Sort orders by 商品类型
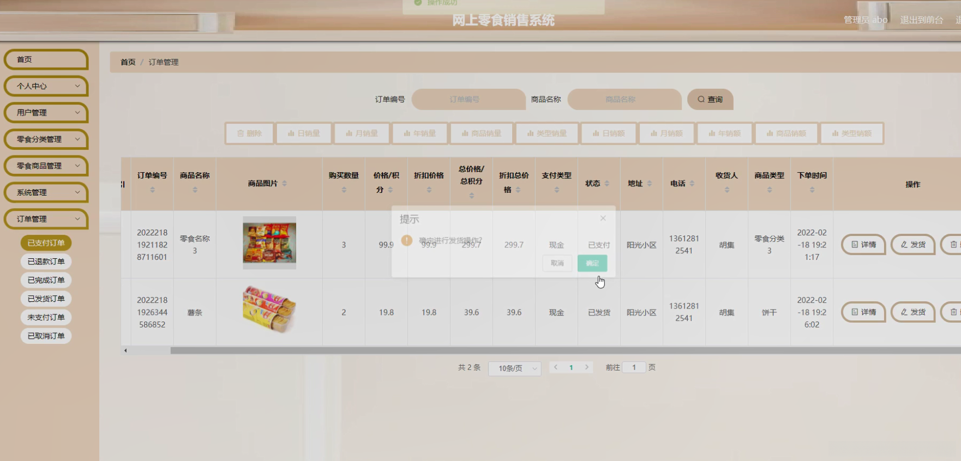The height and width of the screenshot is (461, 961). point(770,190)
